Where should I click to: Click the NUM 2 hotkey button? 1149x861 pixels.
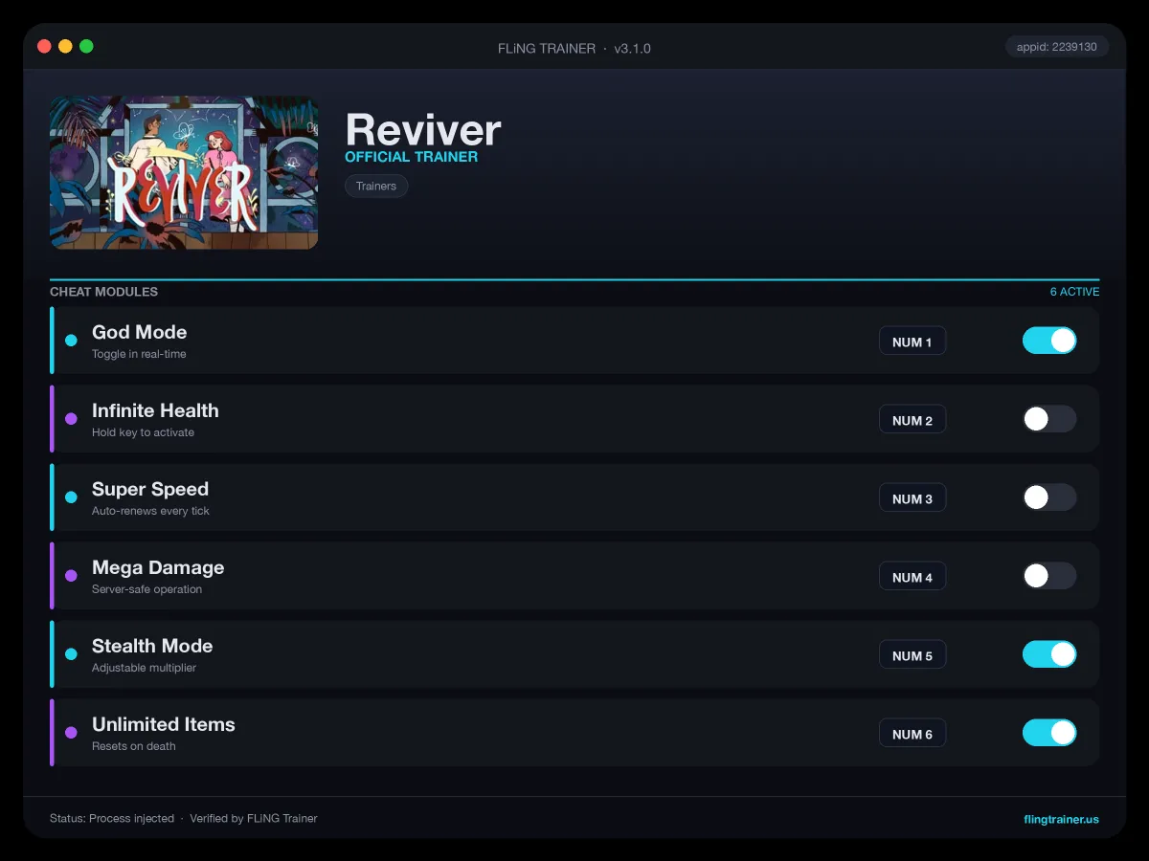click(912, 420)
